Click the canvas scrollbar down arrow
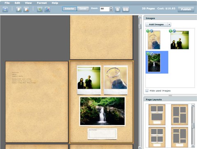 tap(140, 148)
